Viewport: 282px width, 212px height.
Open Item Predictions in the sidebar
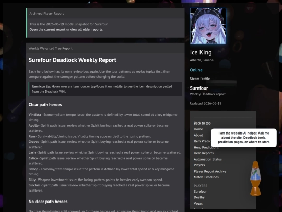[x=202, y=141]
